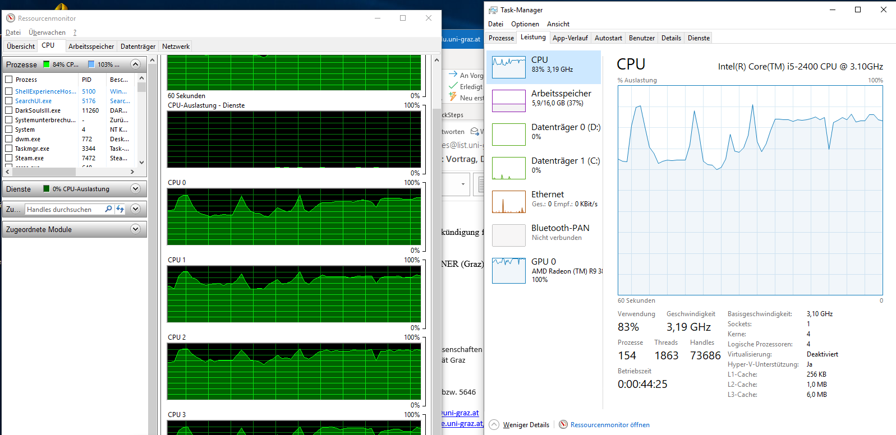Click the Neu erstellen lightning icon in Outlook
The image size is (896, 435).
[453, 97]
